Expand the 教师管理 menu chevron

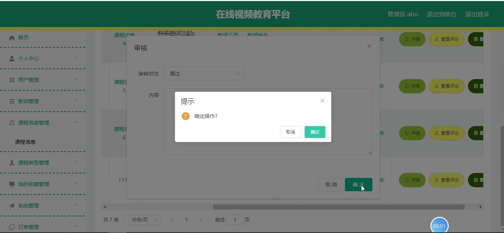76,101
